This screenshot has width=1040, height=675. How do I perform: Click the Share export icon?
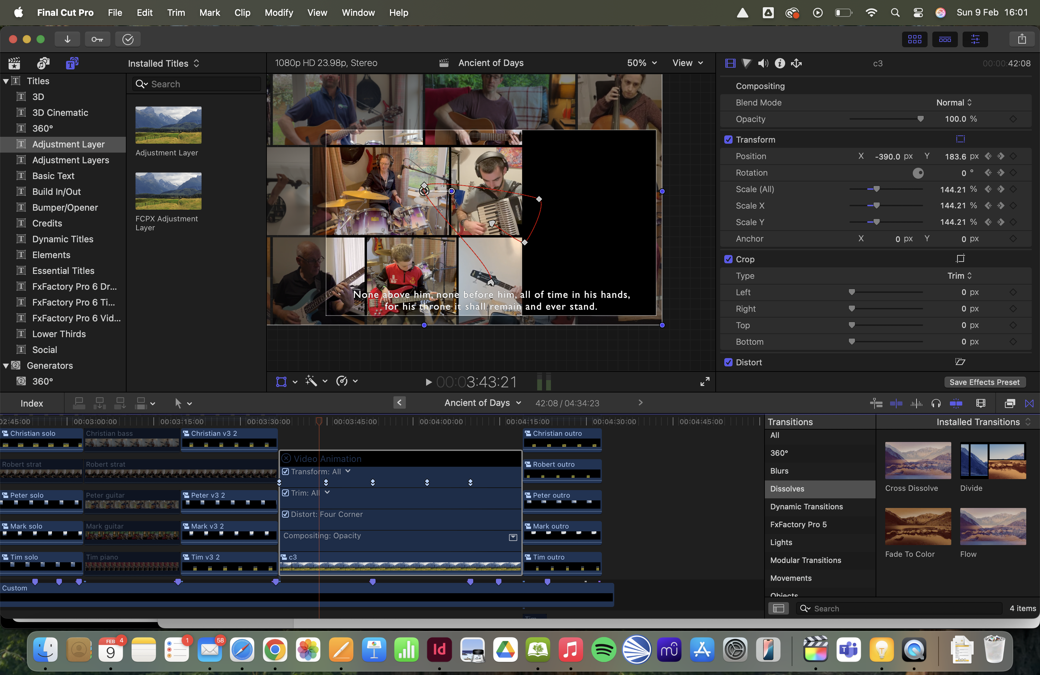click(x=1022, y=39)
